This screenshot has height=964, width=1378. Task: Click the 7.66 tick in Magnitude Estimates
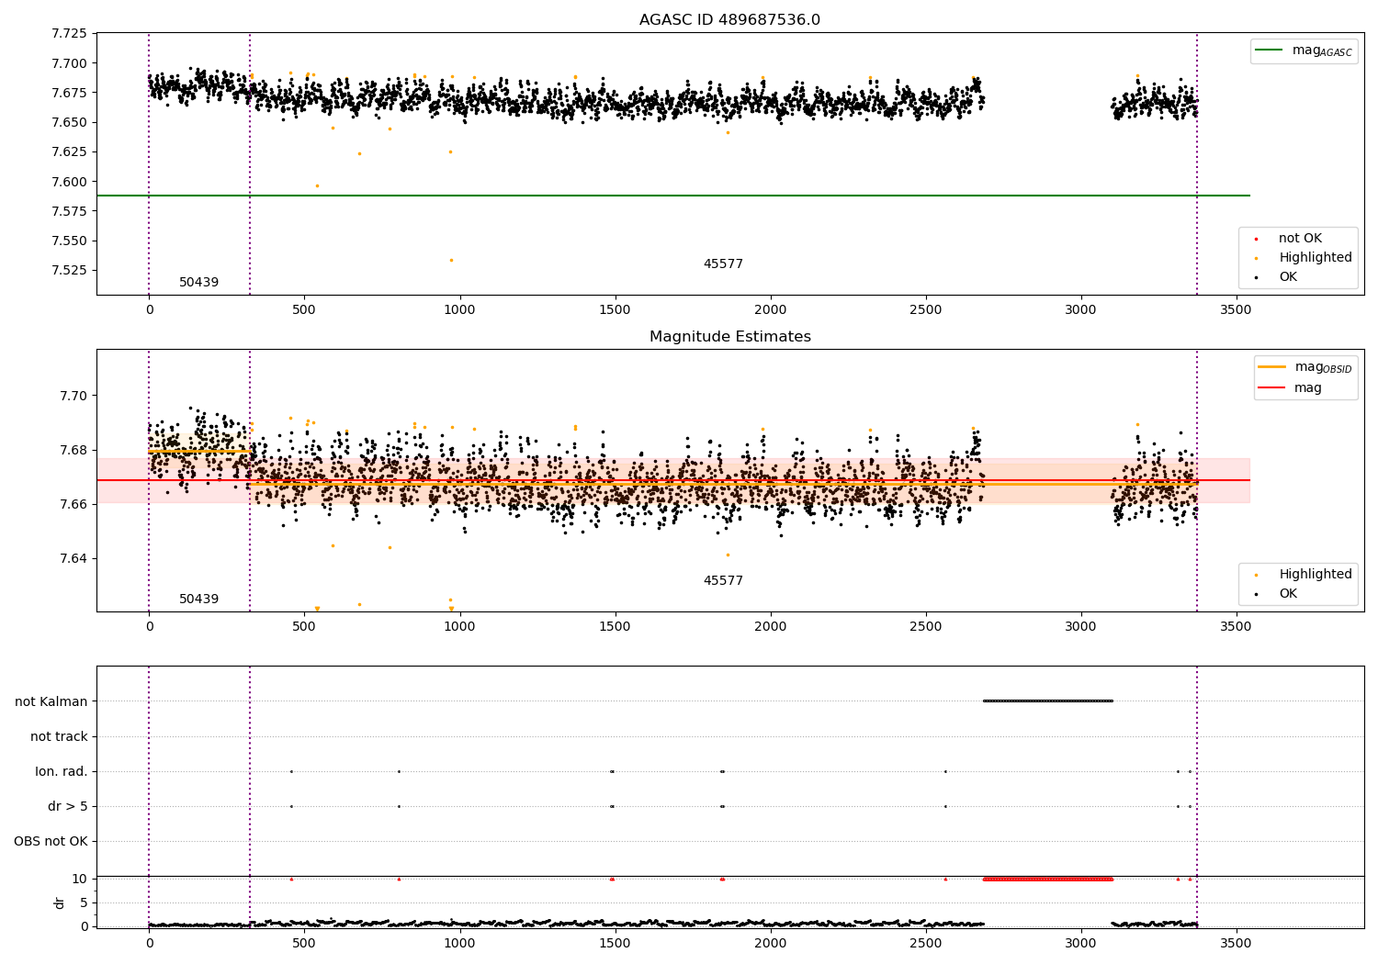point(73,504)
